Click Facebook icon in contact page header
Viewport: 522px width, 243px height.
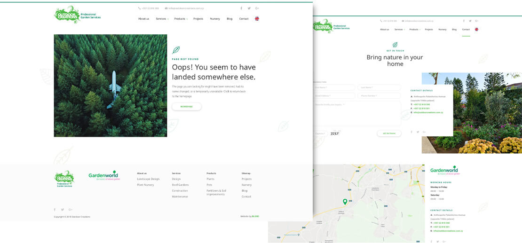(464, 21)
